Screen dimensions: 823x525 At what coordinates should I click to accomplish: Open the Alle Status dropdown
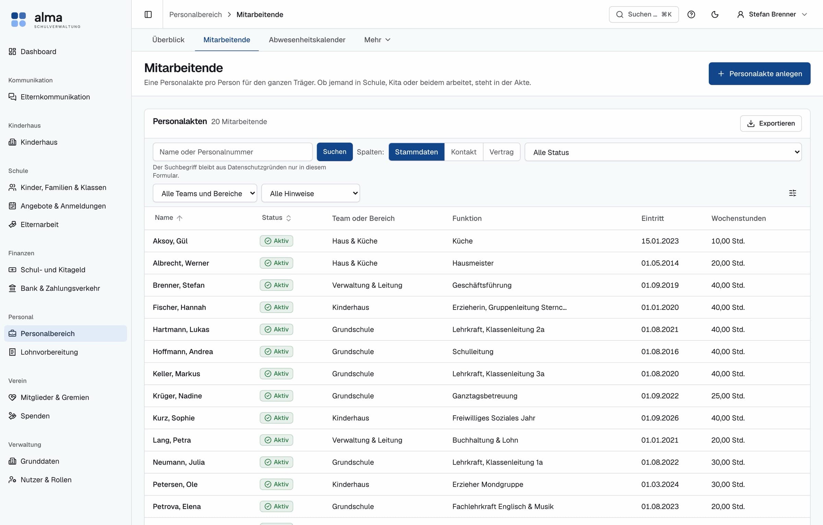663,152
